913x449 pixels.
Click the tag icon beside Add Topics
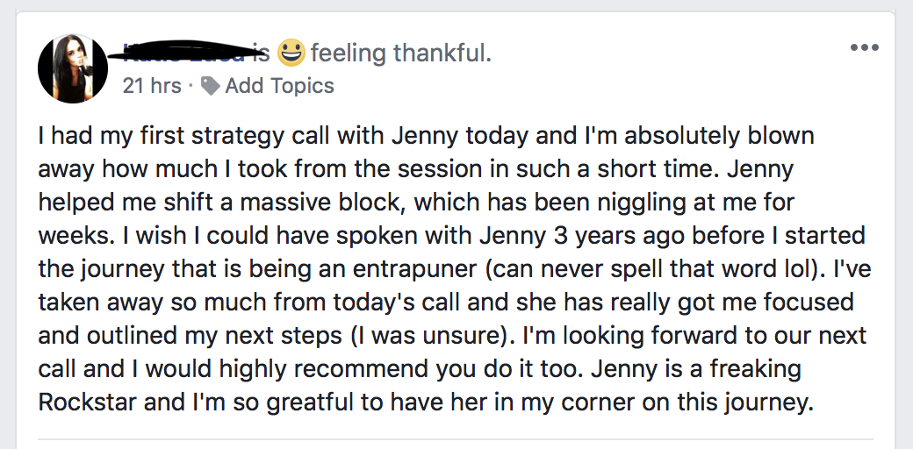[x=210, y=86]
